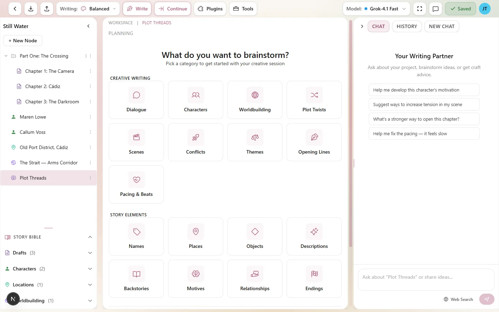The height and width of the screenshot is (312, 499).
Task: Open the Endings brainstorm category
Action: click(x=314, y=278)
